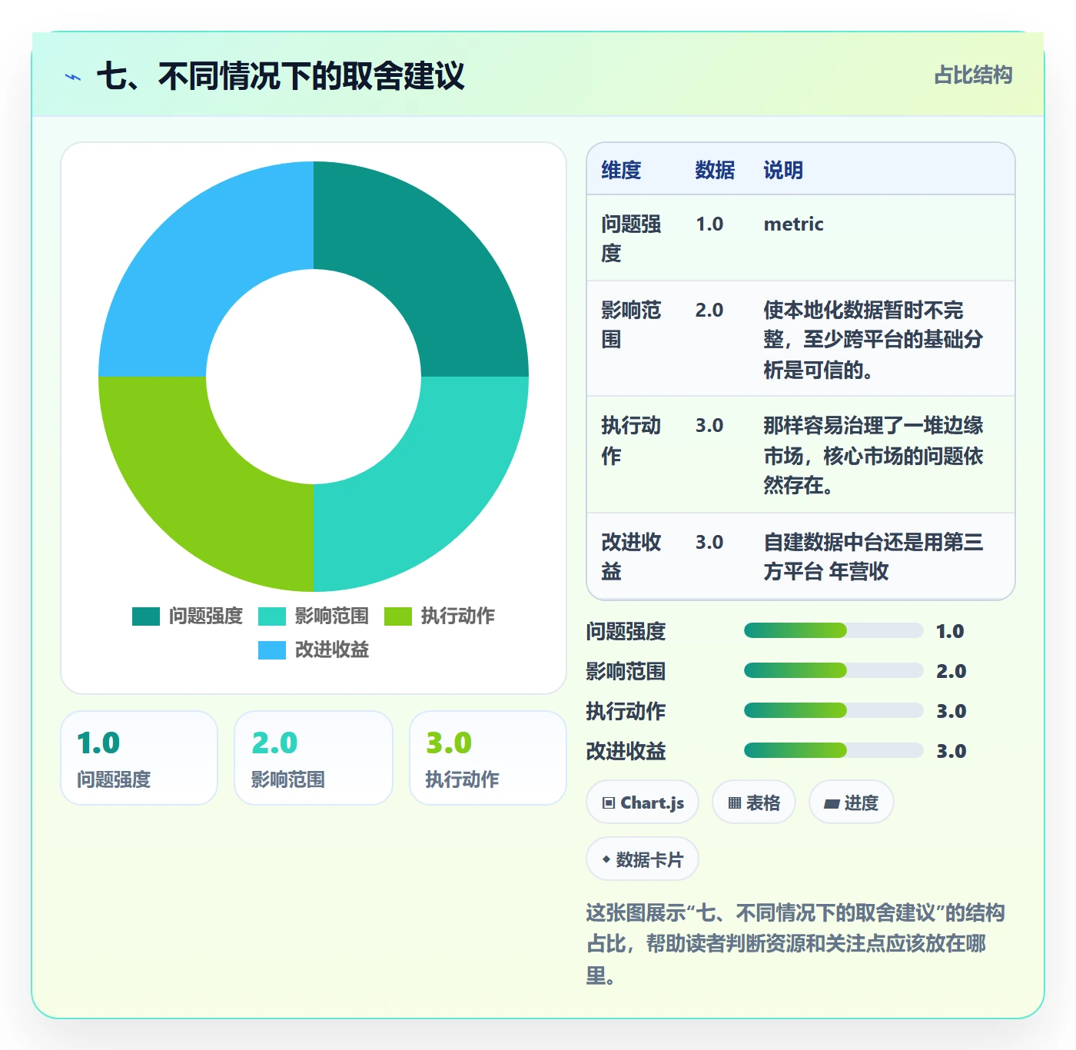Click the sky blue donut segment
The height and width of the screenshot is (1050, 1076).
200,263
